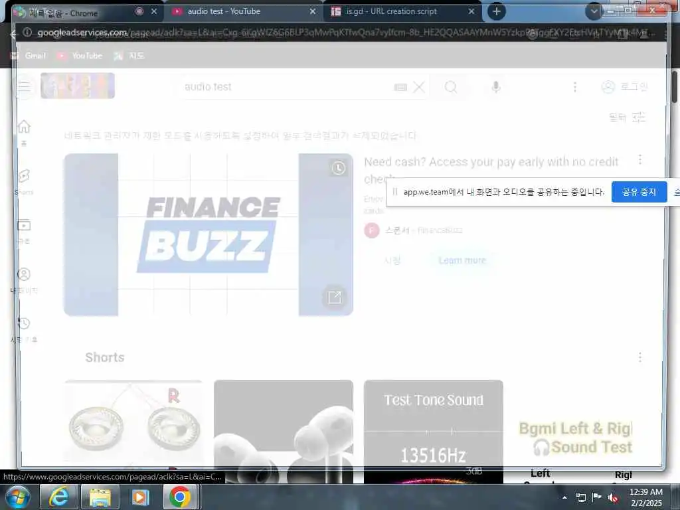Close the is.gd URL creation script tab

(471, 12)
